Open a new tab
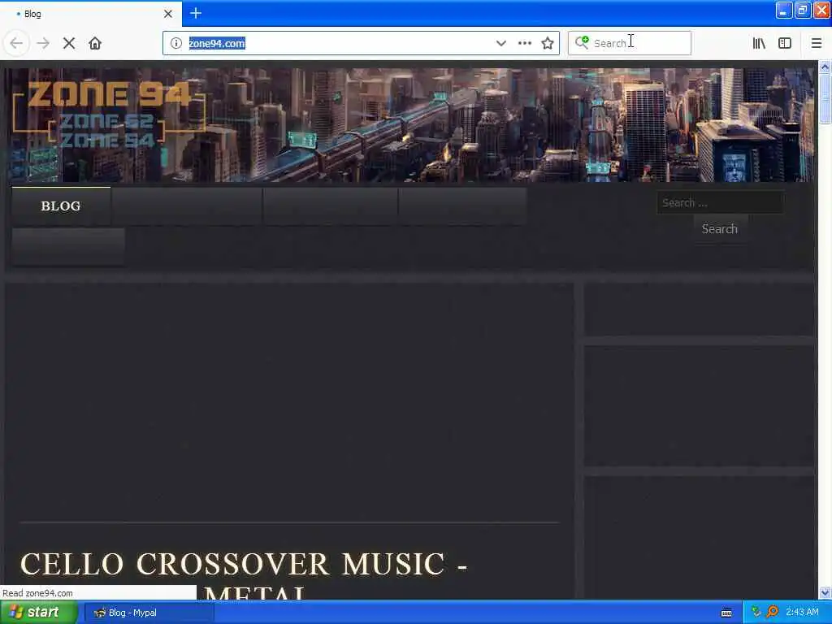 tap(196, 13)
